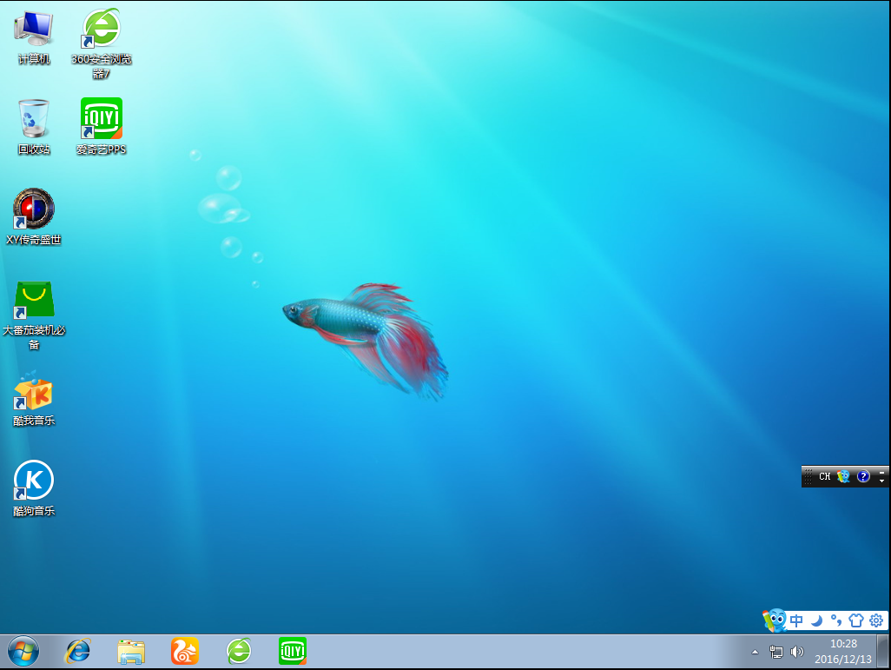Click the Show Desktop button on taskbar
Viewport: 891px width, 670px height.
coord(883,651)
